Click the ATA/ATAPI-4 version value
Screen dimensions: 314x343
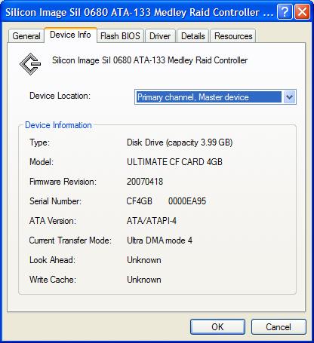coord(152,221)
